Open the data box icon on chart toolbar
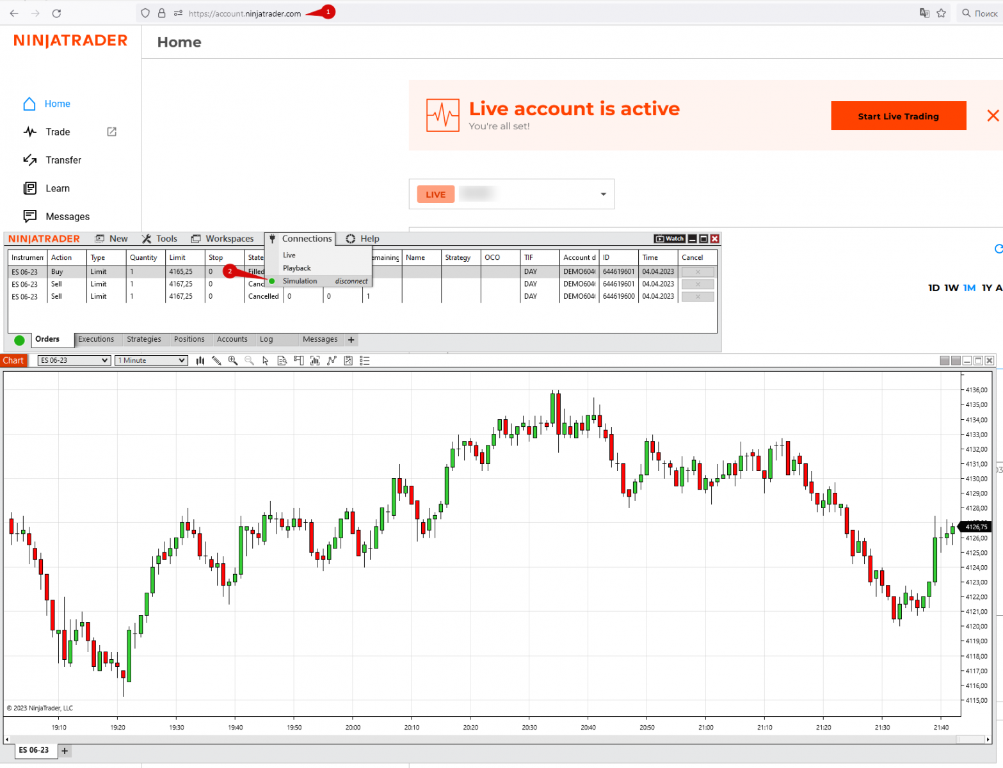This screenshot has height=768, width=1003. pyautogui.click(x=282, y=360)
